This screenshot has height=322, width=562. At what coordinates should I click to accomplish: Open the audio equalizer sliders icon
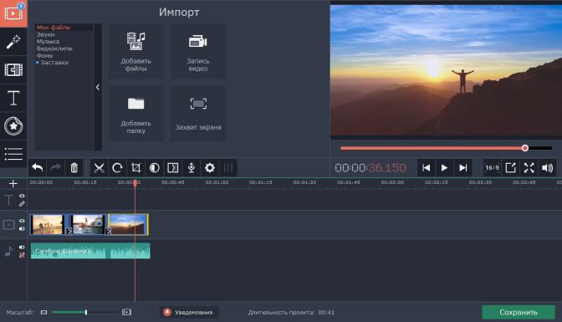click(228, 167)
